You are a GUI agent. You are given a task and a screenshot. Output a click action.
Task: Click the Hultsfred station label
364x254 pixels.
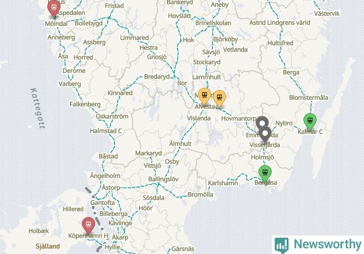[x=280, y=43]
